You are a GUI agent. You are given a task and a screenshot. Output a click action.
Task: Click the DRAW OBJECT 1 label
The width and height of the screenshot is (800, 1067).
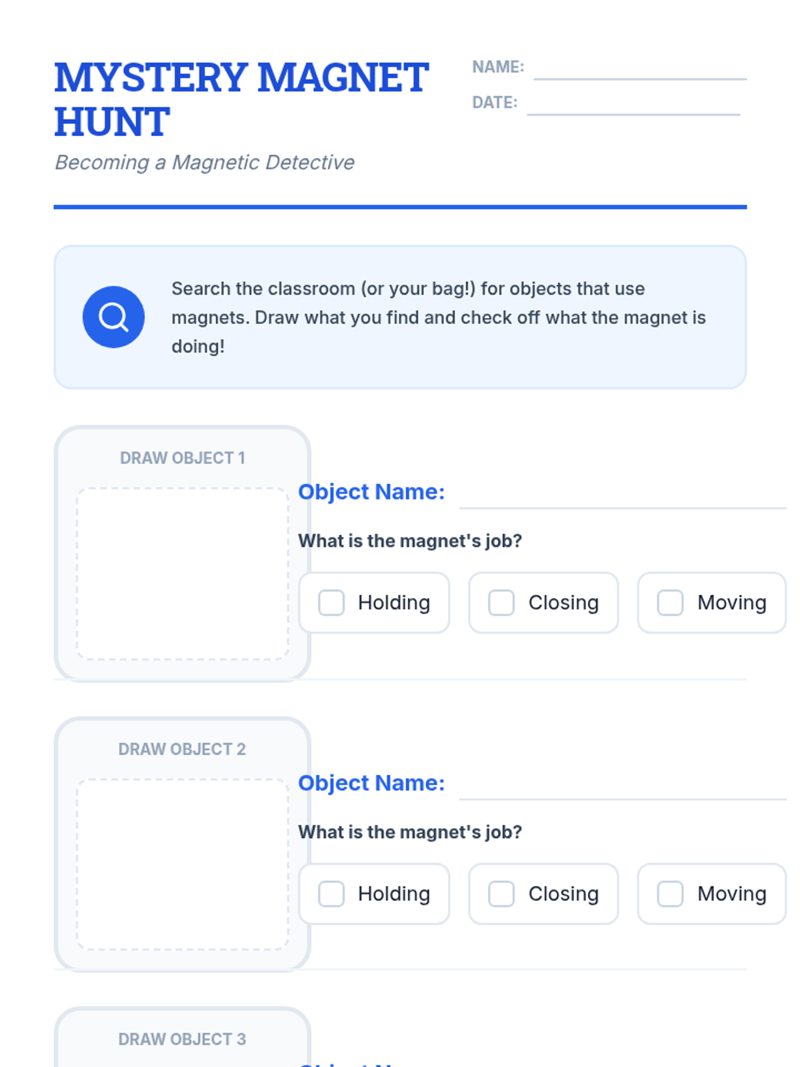point(183,458)
